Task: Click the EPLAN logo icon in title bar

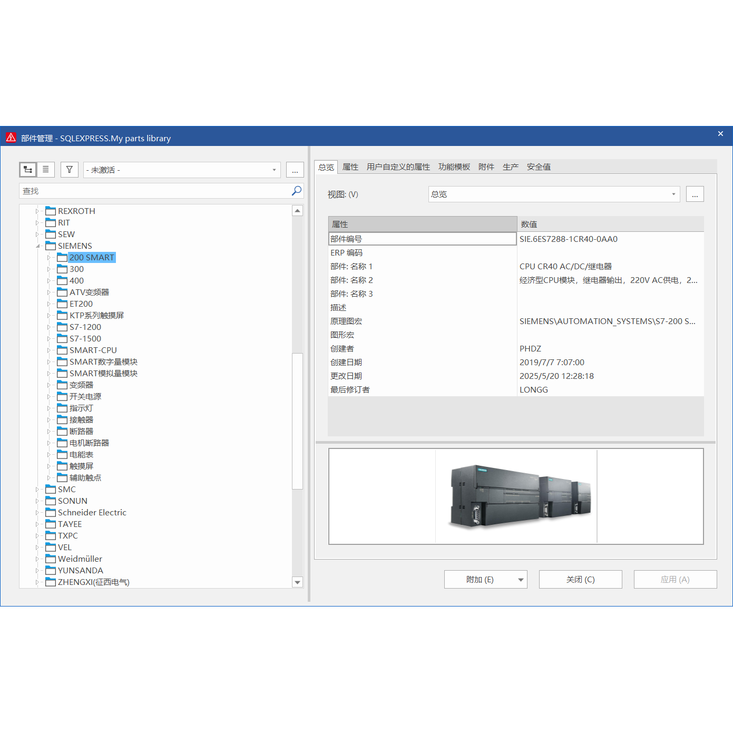Action: pos(11,138)
